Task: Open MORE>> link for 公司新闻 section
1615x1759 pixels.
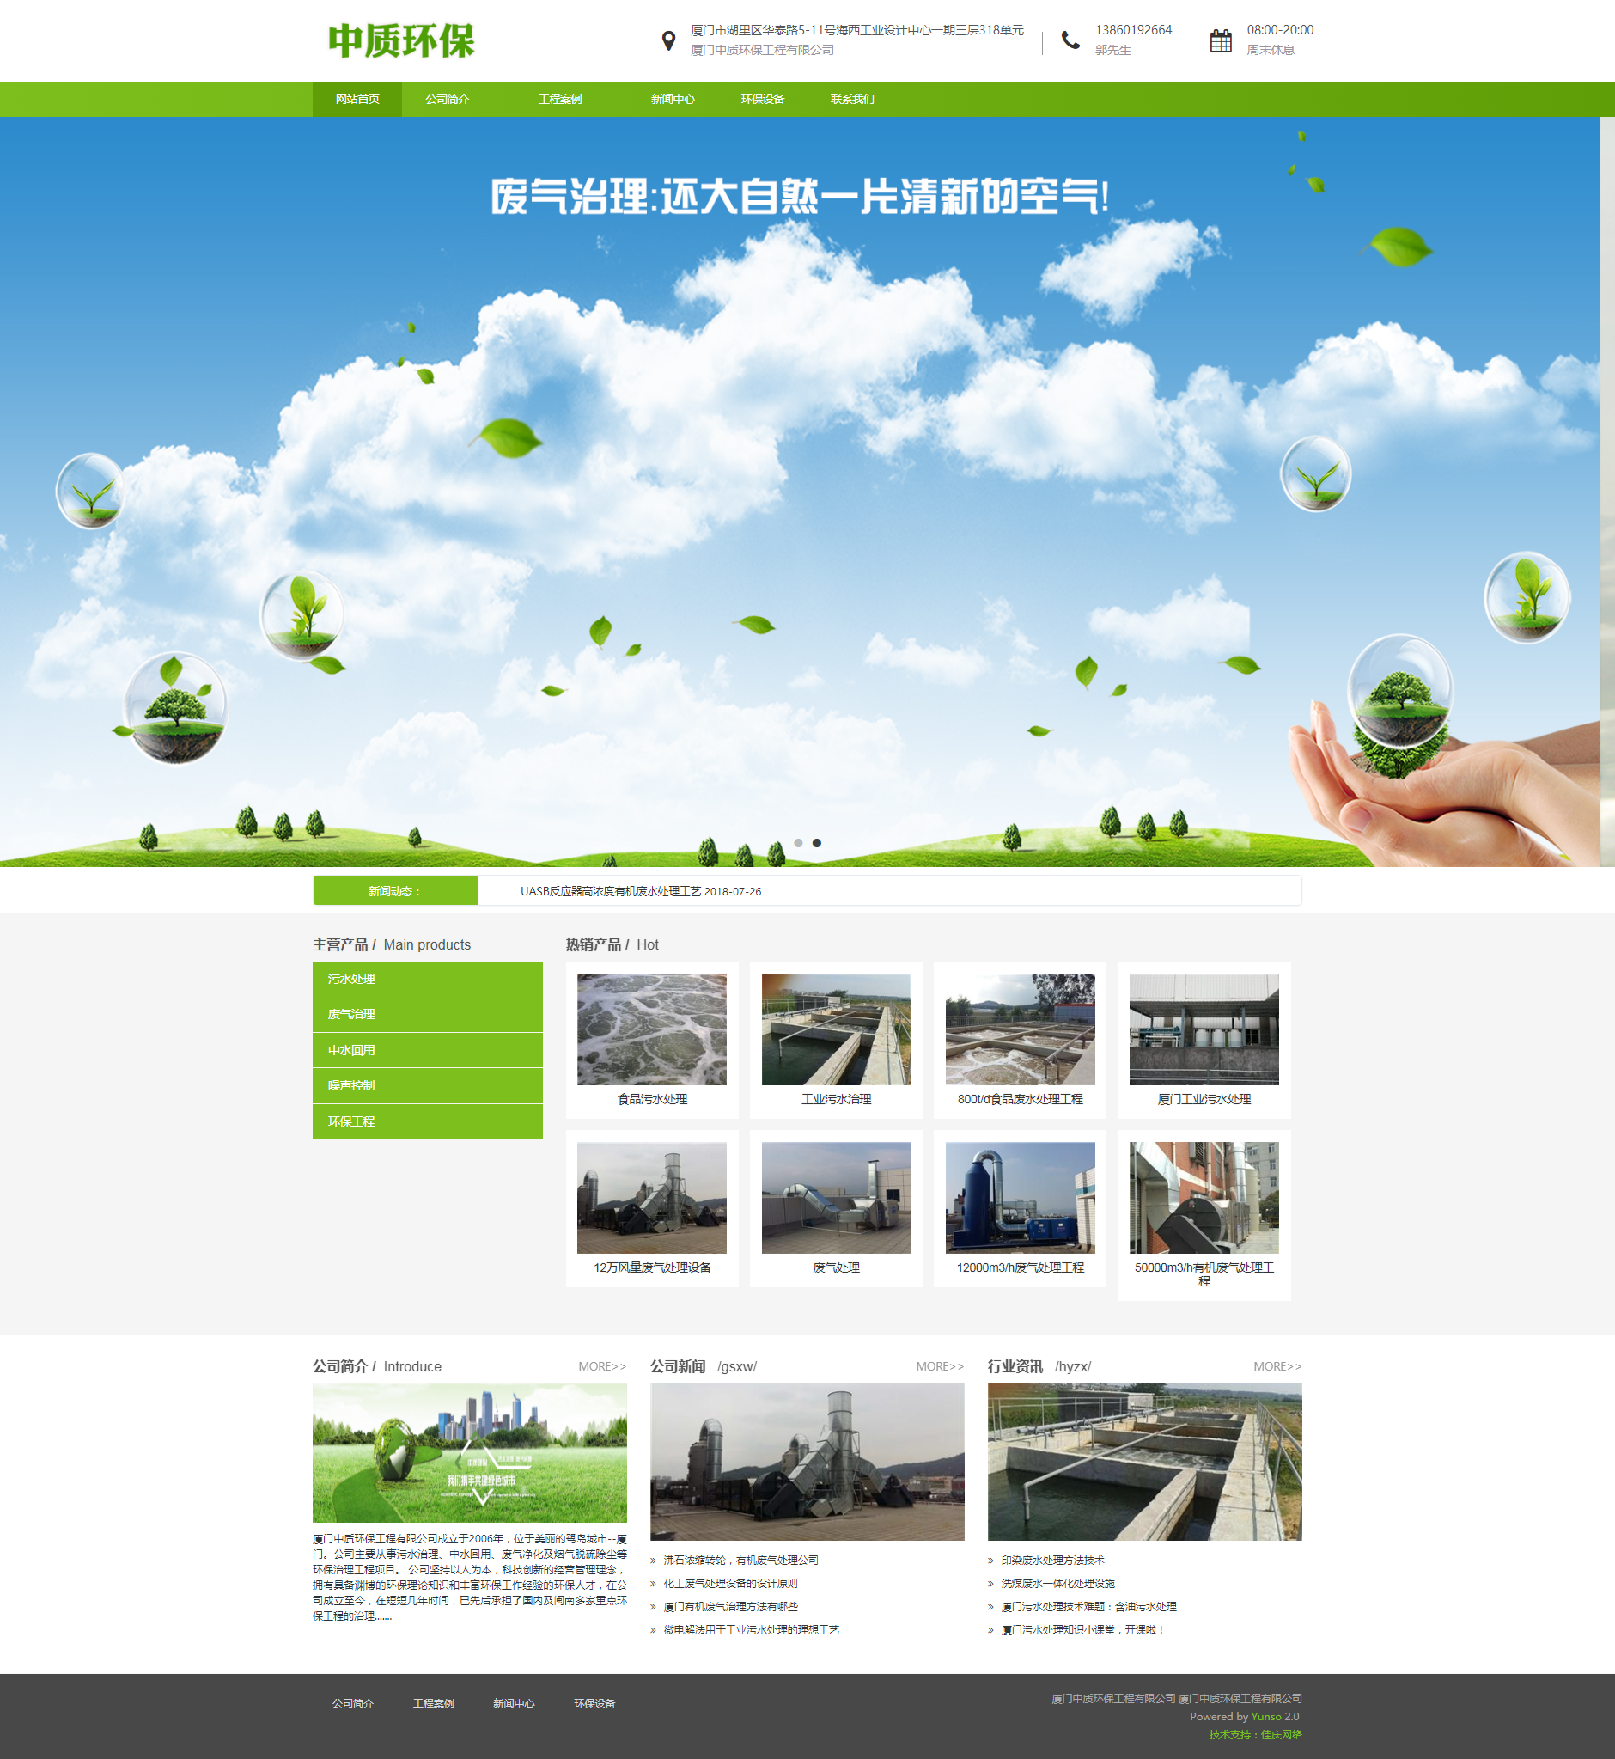Action: point(940,1366)
